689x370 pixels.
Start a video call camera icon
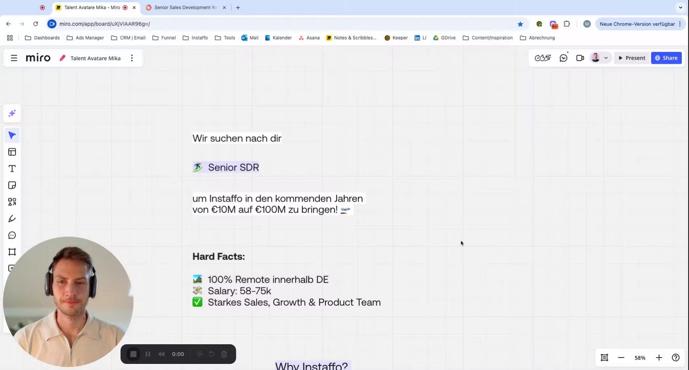(x=580, y=58)
